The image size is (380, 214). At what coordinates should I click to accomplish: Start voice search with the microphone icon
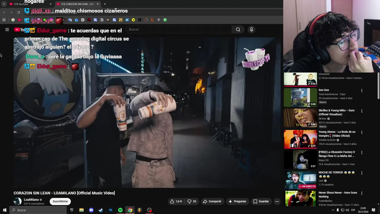click(251, 29)
